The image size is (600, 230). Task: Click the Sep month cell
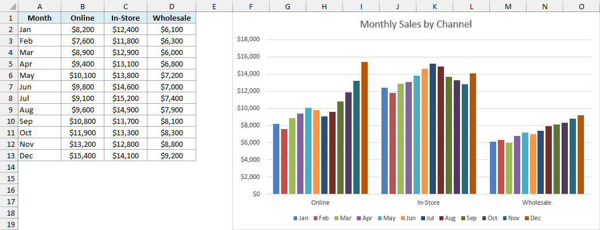(40, 122)
